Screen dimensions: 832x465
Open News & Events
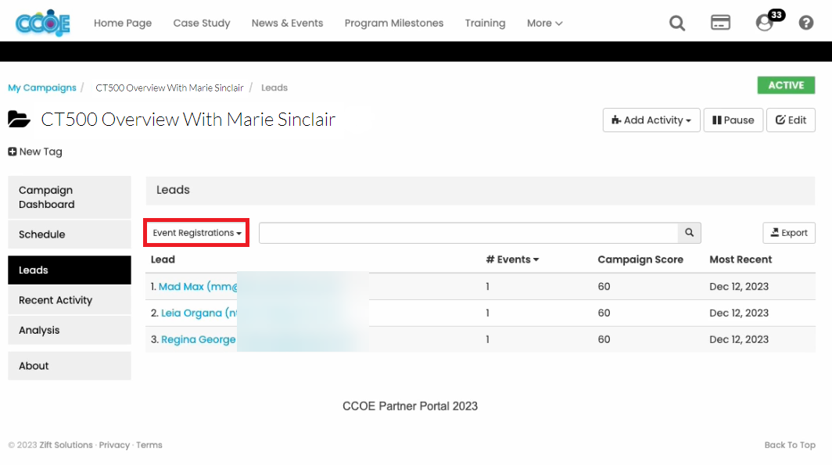pyautogui.click(x=287, y=23)
